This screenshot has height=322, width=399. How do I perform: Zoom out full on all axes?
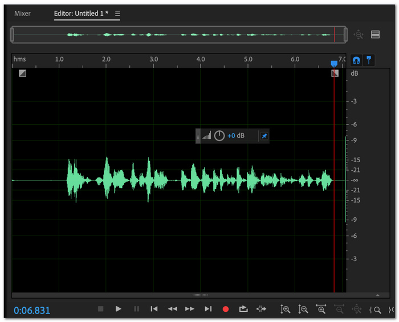[356, 309]
